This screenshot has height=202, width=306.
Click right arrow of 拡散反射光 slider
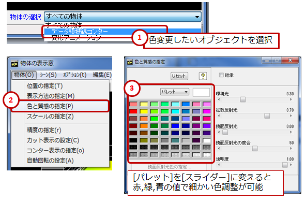click(x=291, y=116)
